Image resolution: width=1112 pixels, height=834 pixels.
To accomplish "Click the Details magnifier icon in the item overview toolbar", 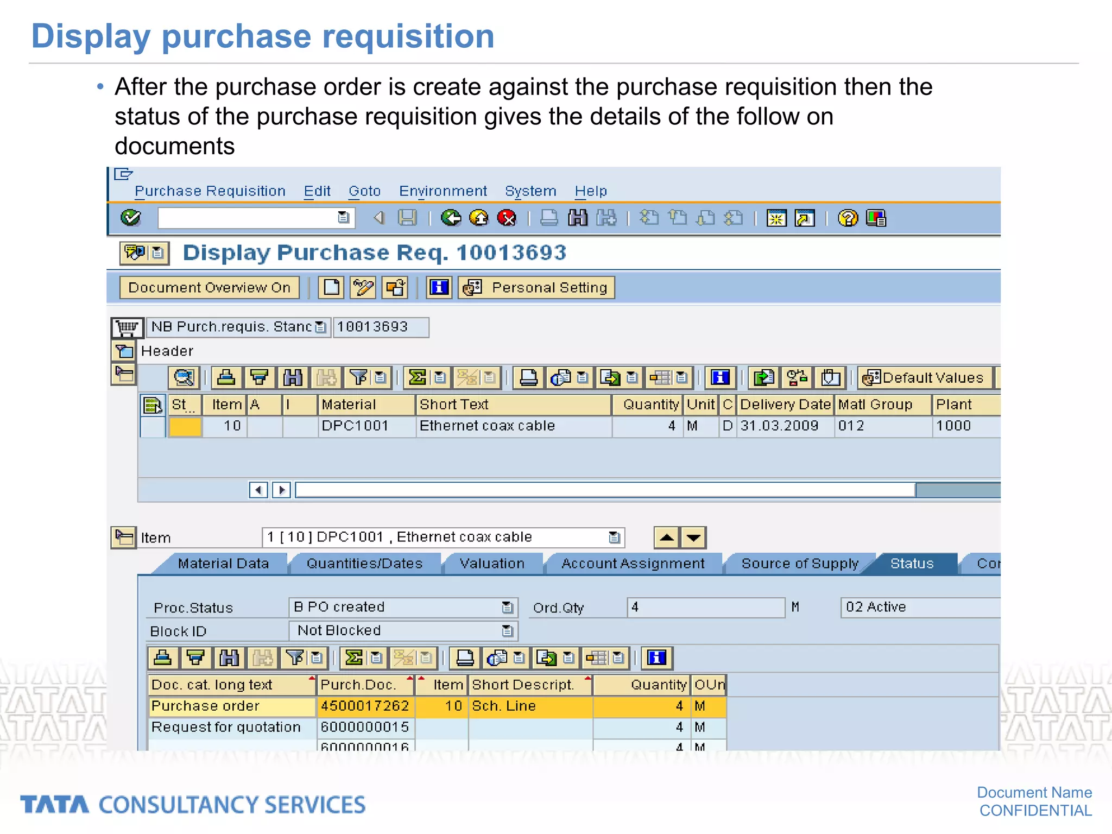I will point(184,377).
